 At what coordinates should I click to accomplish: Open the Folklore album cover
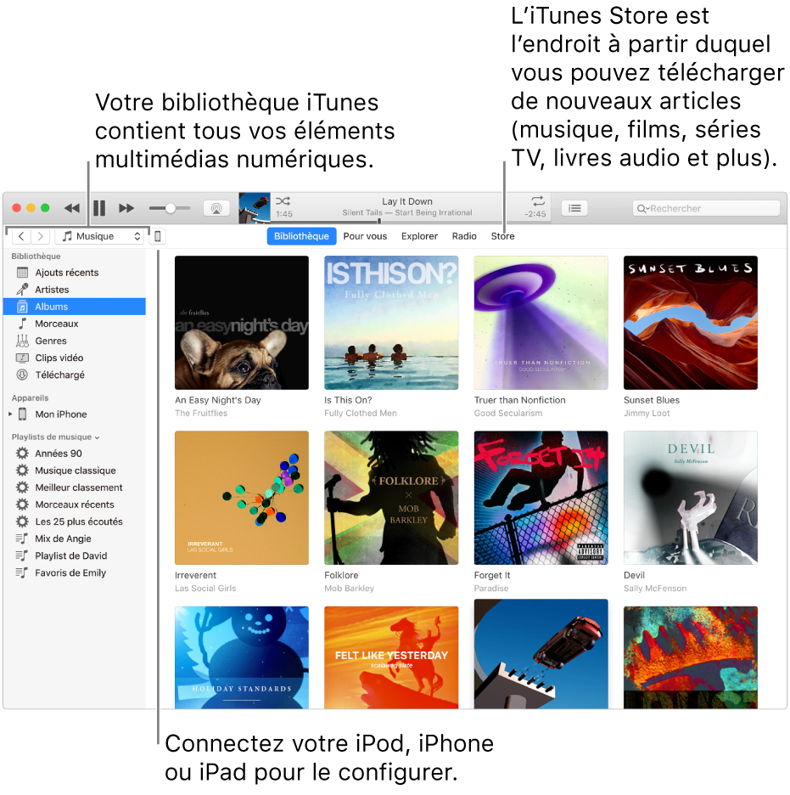(391, 498)
